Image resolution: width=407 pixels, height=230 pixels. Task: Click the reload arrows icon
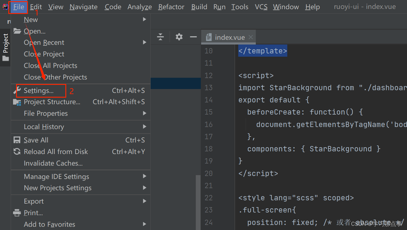[x=17, y=151]
